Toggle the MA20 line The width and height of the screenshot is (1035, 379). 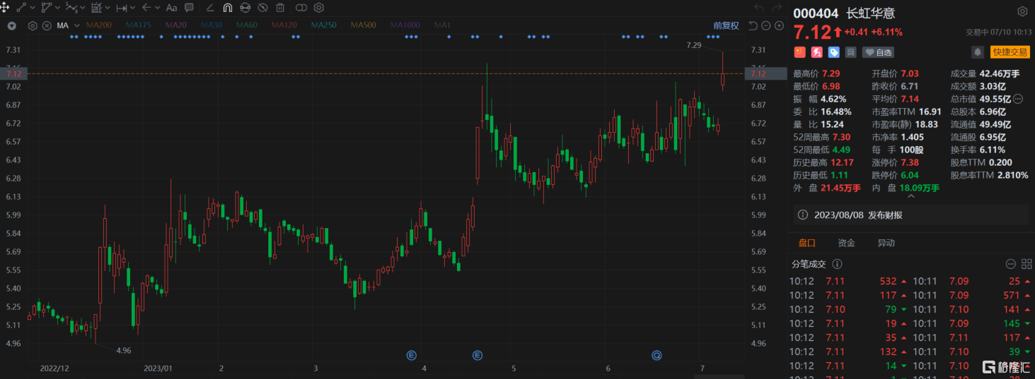click(x=175, y=25)
